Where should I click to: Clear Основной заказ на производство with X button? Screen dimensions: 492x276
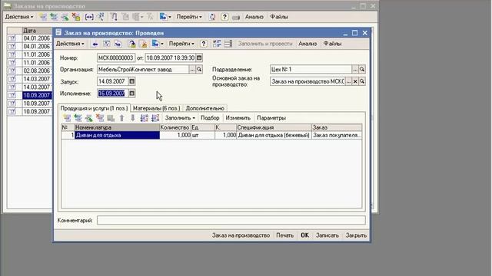click(x=355, y=81)
